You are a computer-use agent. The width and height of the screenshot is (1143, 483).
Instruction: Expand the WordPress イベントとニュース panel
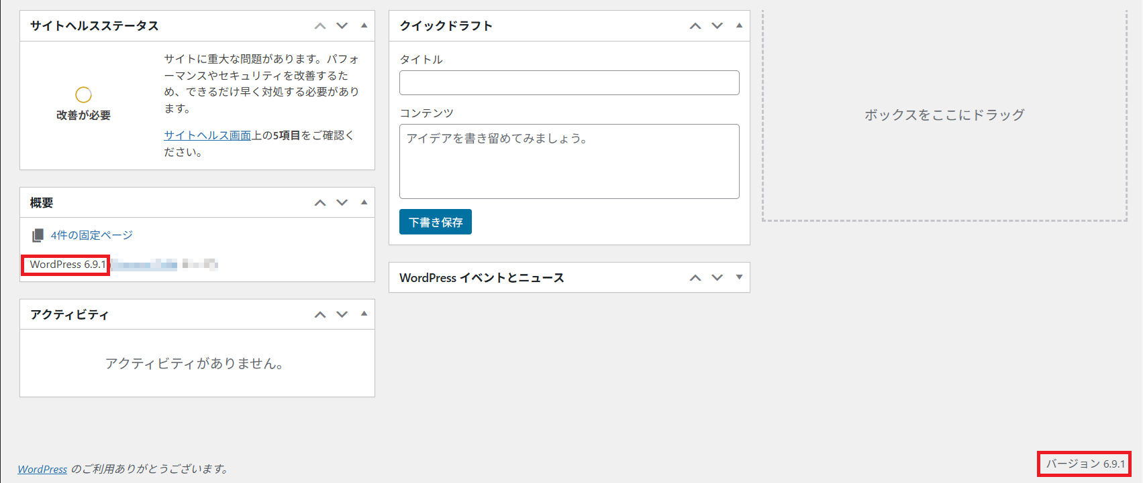[x=739, y=277]
